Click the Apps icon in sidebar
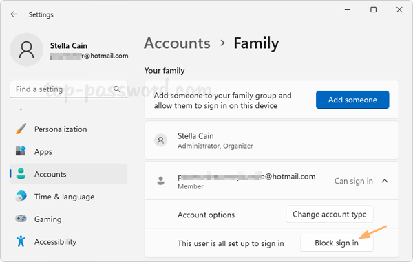Image resolution: width=413 pixels, height=262 pixels. coord(21,151)
